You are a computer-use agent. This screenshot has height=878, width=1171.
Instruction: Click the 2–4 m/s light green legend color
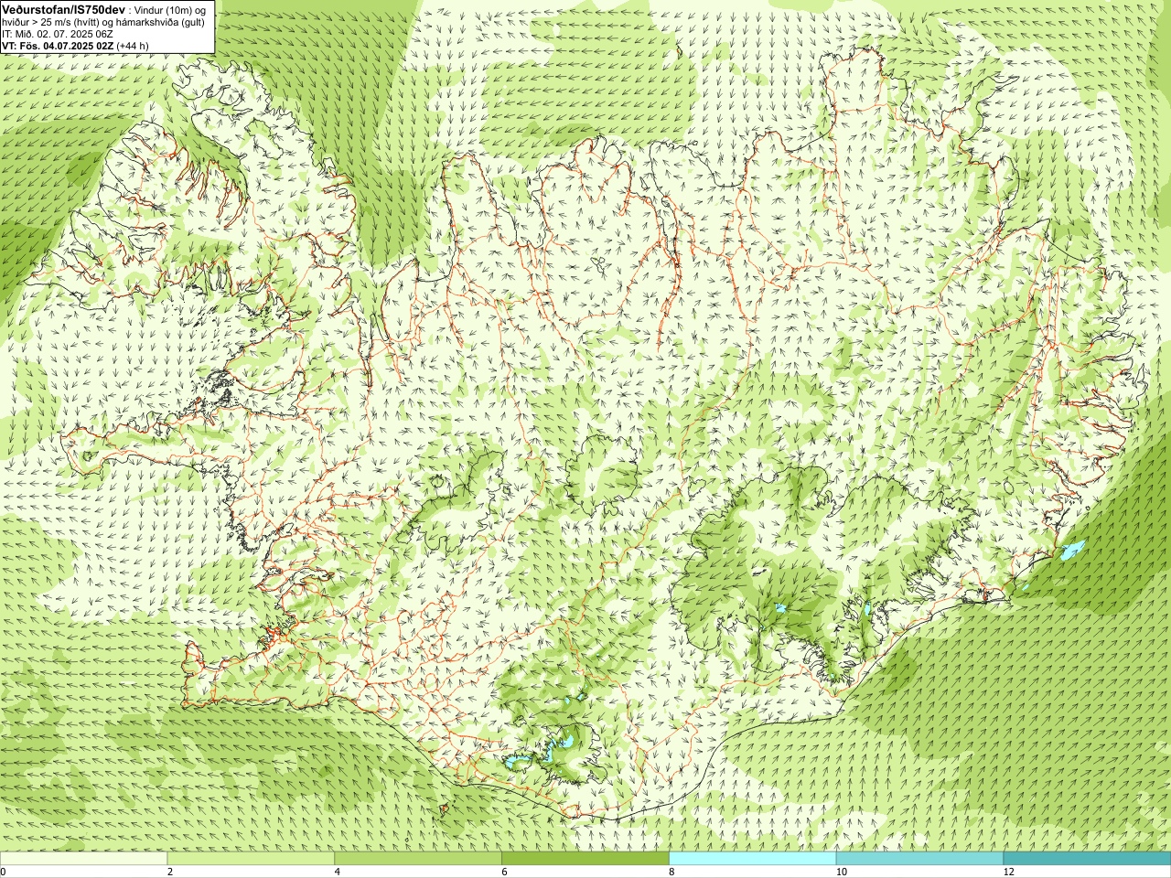pos(251,859)
